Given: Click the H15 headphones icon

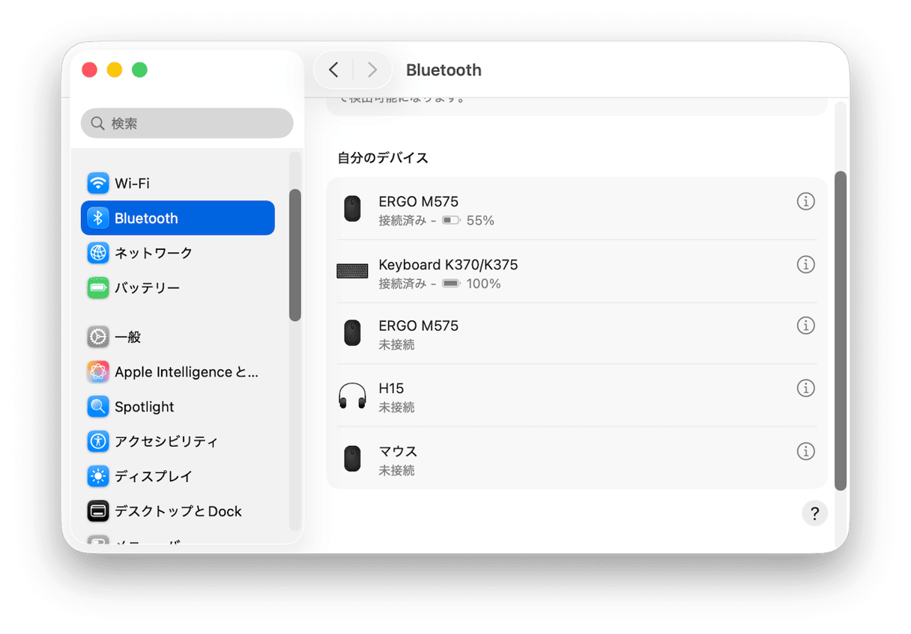Looking at the screenshot, I should click(x=352, y=396).
